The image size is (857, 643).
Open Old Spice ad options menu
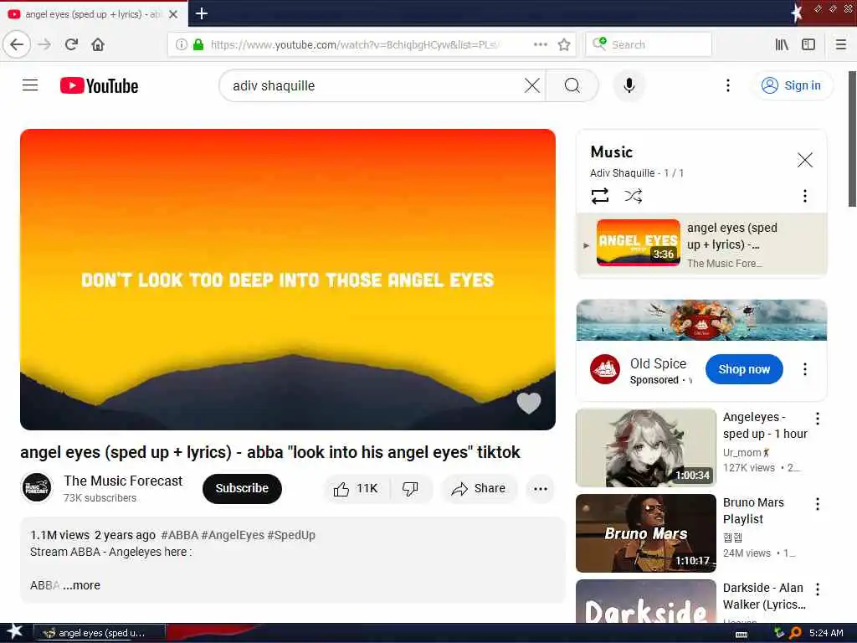pyautogui.click(x=804, y=369)
